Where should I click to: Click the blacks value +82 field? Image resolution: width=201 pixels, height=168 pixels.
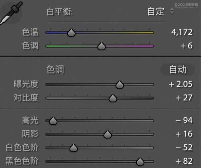tap(184, 161)
